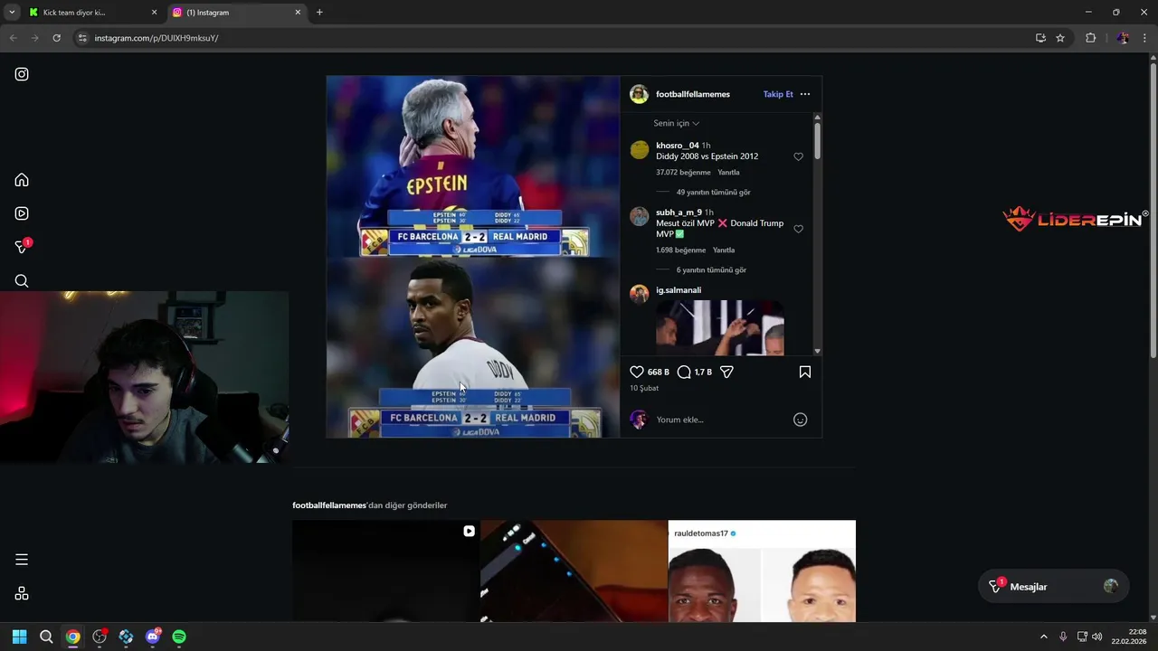
Task: Bookmark this page star icon
Action: point(1060,38)
